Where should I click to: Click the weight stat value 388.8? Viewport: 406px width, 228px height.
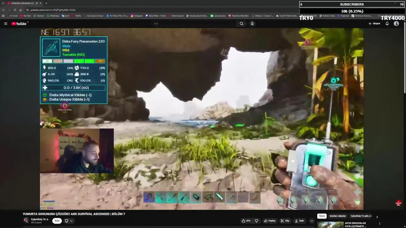84,74
